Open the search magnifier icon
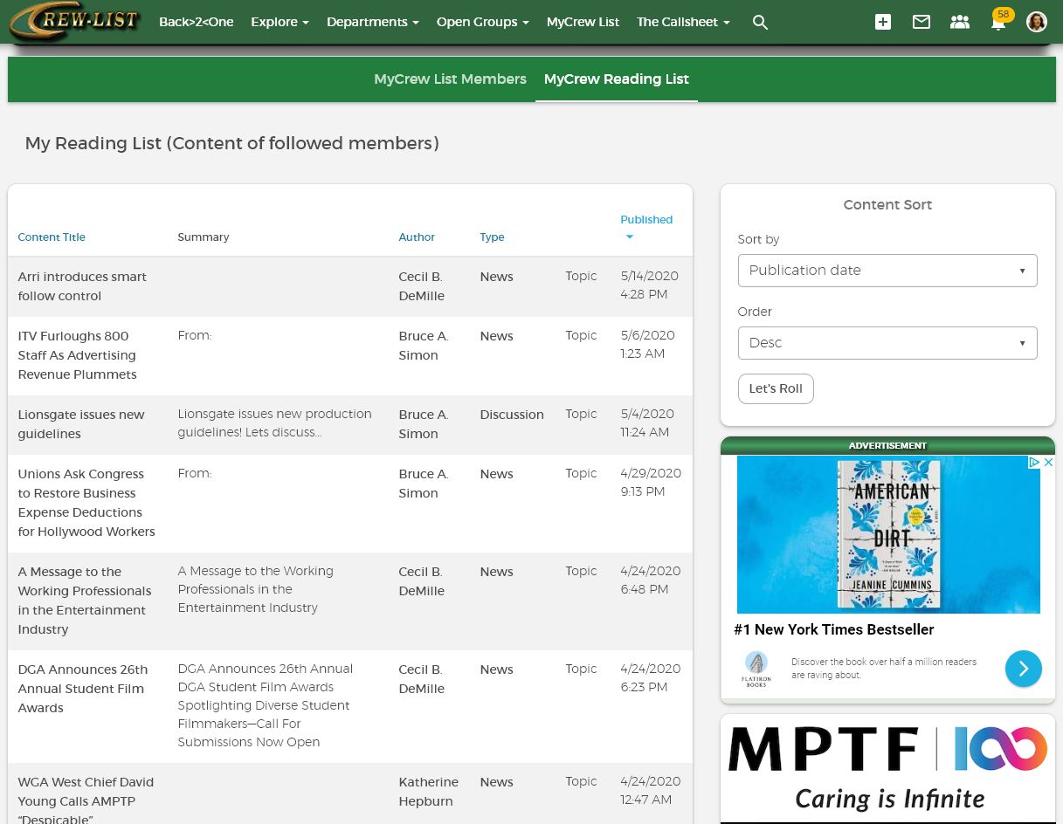Screen dimensions: 1063x824 760,23
